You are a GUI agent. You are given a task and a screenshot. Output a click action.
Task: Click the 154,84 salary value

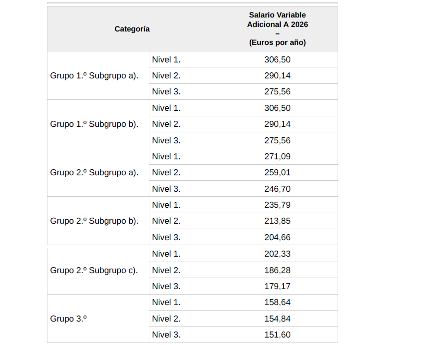(277, 319)
